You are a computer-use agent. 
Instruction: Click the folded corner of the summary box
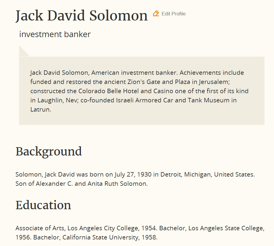pyautogui.click(x=24, y=51)
